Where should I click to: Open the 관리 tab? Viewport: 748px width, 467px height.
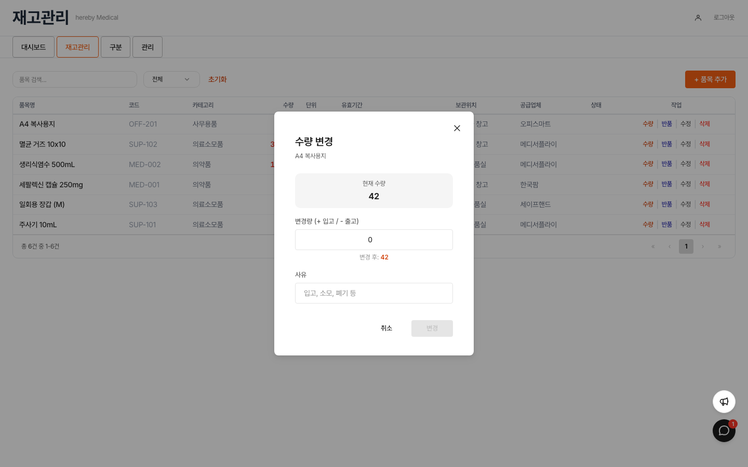click(x=148, y=47)
